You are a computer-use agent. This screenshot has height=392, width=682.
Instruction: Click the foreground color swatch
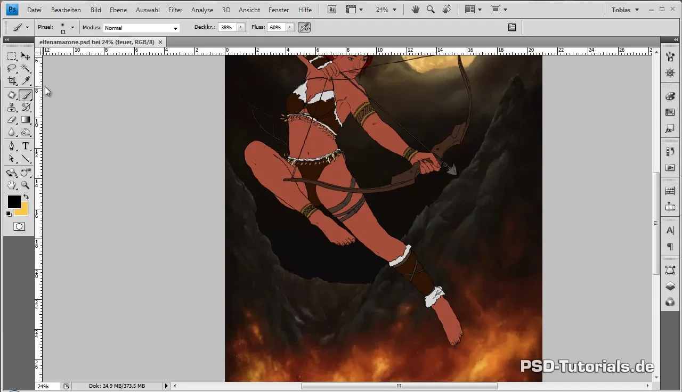(14, 202)
